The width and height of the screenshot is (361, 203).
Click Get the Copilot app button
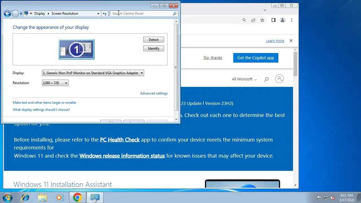click(256, 58)
